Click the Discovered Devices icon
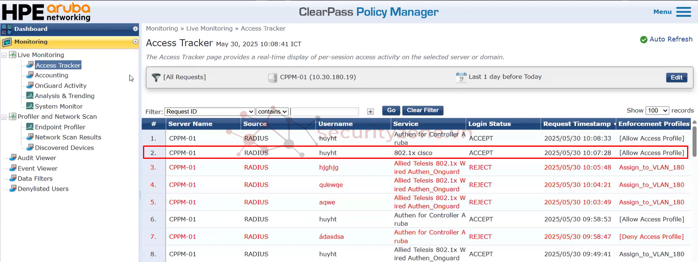 30,147
